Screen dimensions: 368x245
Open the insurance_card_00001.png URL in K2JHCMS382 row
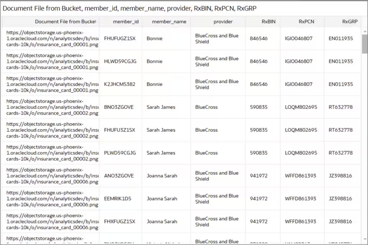click(52, 84)
